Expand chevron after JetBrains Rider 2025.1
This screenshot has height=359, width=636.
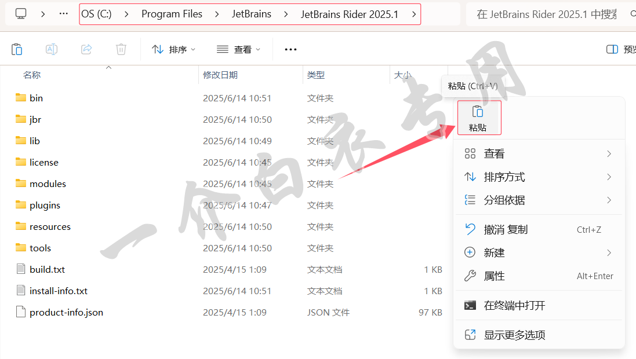click(414, 14)
